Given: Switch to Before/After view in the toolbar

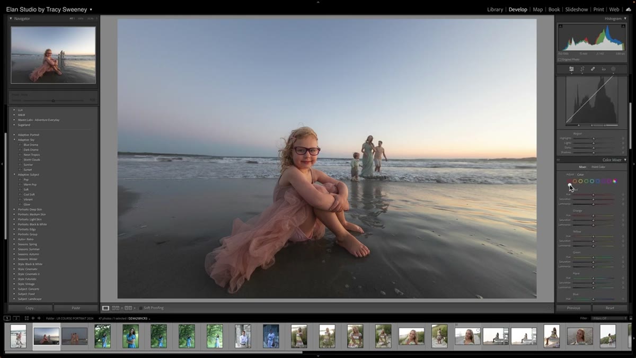Looking at the screenshot, I should [x=128, y=308].
